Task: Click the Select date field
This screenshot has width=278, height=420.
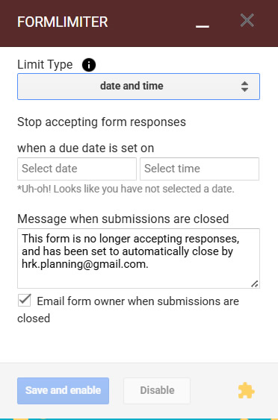Action: tap(77, 169)
